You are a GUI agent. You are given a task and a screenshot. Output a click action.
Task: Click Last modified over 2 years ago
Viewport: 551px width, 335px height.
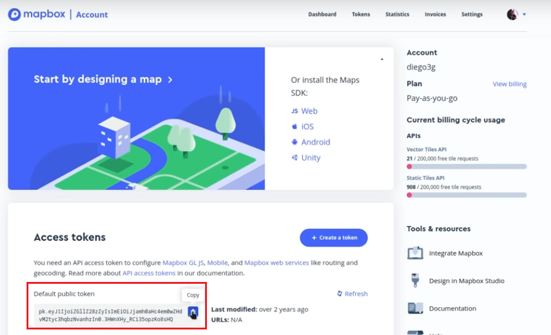[259, 309]
